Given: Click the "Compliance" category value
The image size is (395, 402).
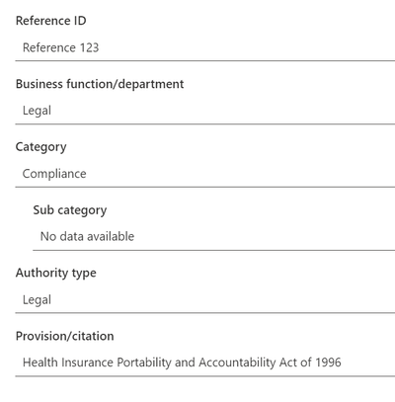Looking at the screenshot, I should (x=54, y=174).
